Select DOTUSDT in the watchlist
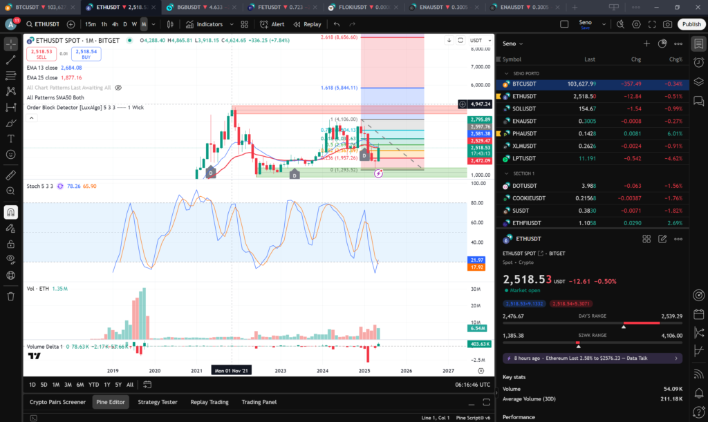This screenshot has width=708, height=422. (593, 186)
